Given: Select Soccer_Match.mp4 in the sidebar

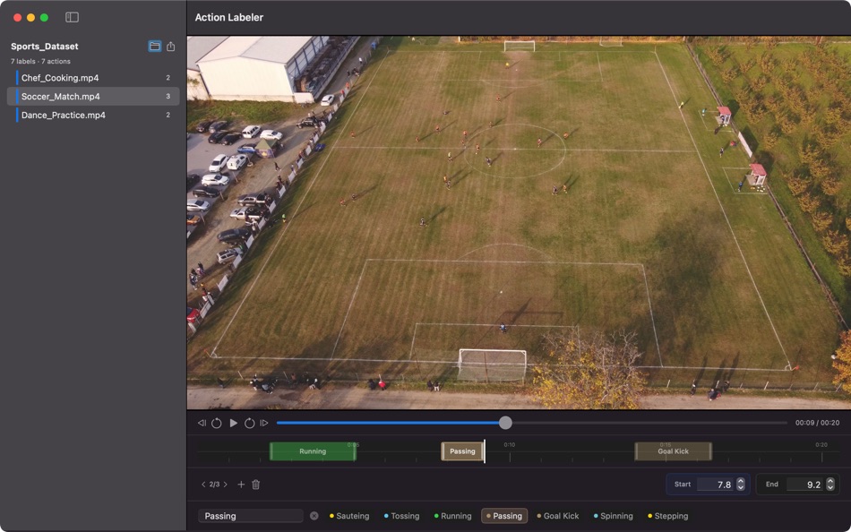Looking at the screenshot, I should (x=93, y=96).
